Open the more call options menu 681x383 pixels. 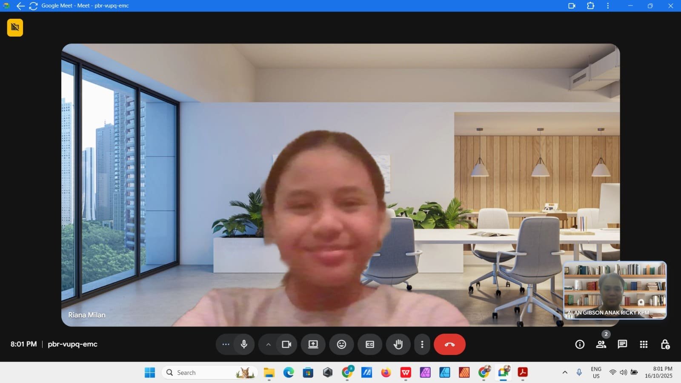point(422,344)
